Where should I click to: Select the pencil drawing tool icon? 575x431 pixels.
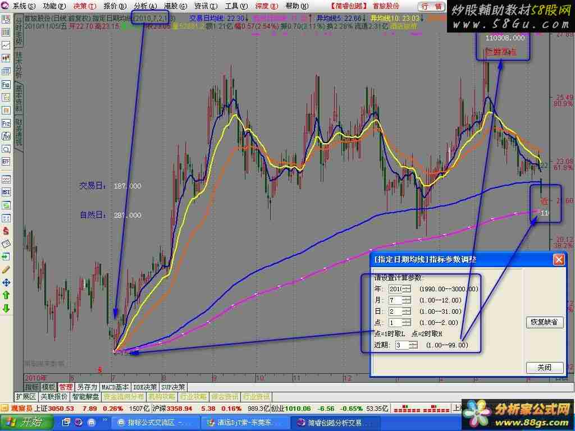coord(6,270)
